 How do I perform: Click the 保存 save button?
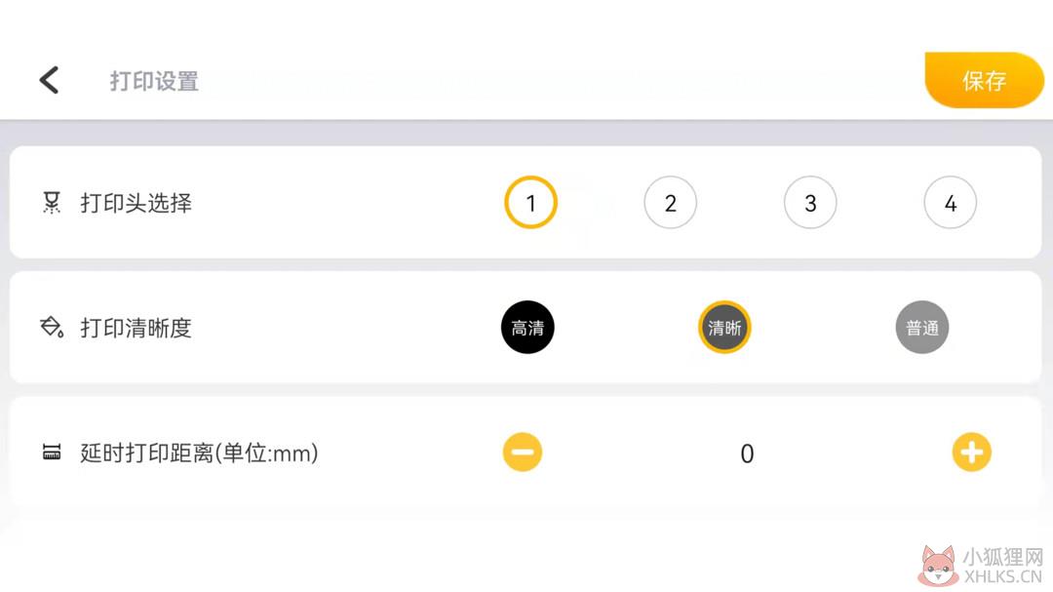coord(984,81)
